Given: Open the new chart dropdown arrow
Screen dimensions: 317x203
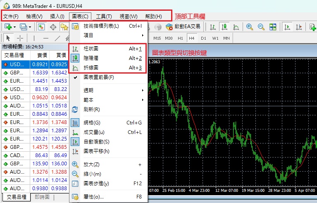Looking at the screenshot, I should tap(14, 27).
